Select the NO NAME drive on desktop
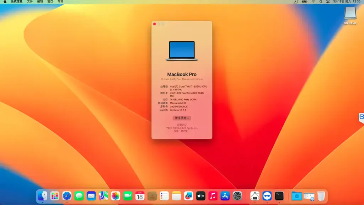The height and width of the screenshot is (205, 364). tap(350, 15)
